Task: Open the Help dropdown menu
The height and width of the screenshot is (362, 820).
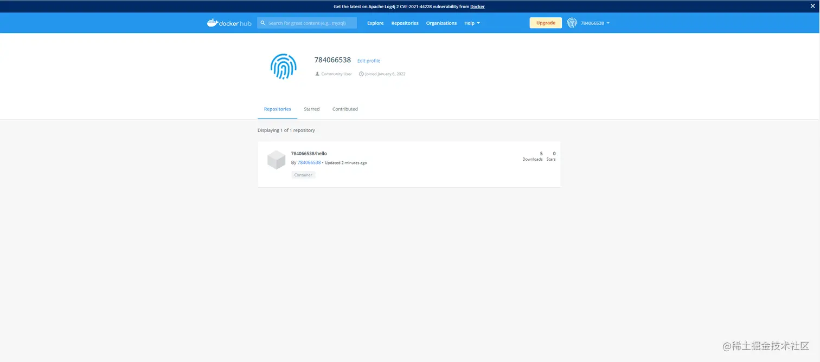Action: click(x=472, y=23)
